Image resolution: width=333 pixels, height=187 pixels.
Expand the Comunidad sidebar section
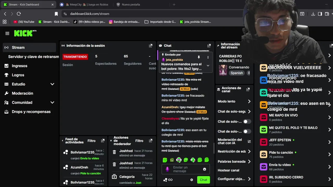pyautogui.click(x=52, y=103)
